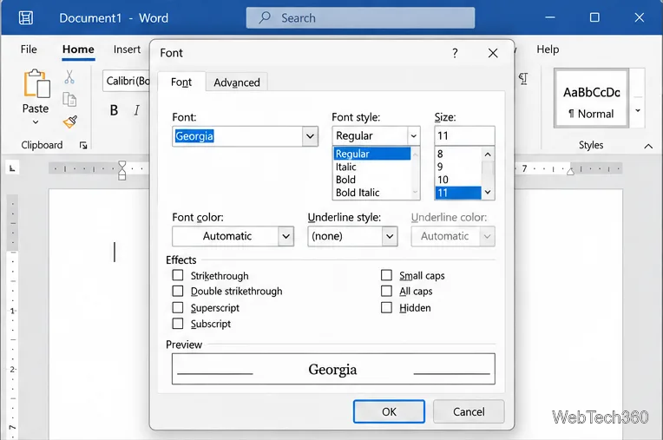This screenshot has height=440, width=663.
Task: Check the Superscript option
Action: (x=178, y=308)
